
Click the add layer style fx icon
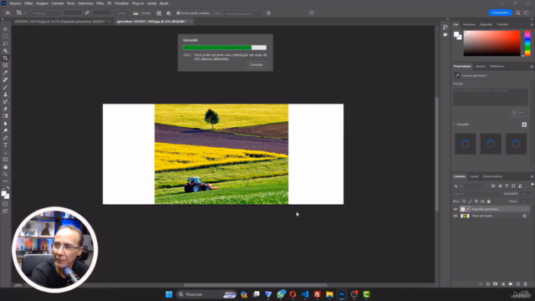coord(488,284)
